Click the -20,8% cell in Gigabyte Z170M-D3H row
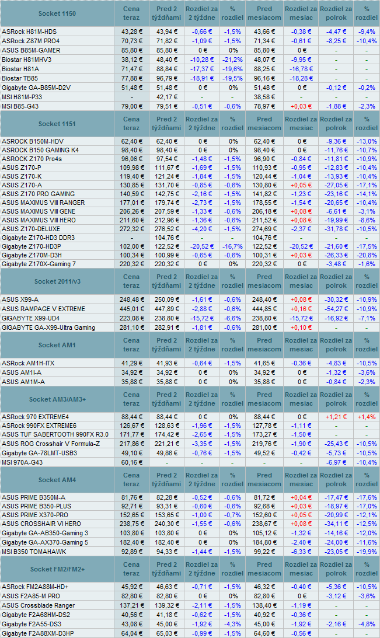This screenshot has width=380, height=638. [x=367, y=256]
